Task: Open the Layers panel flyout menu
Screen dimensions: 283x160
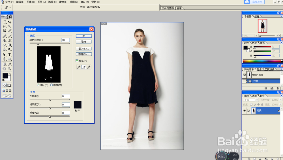Action: tap(281, 96)
